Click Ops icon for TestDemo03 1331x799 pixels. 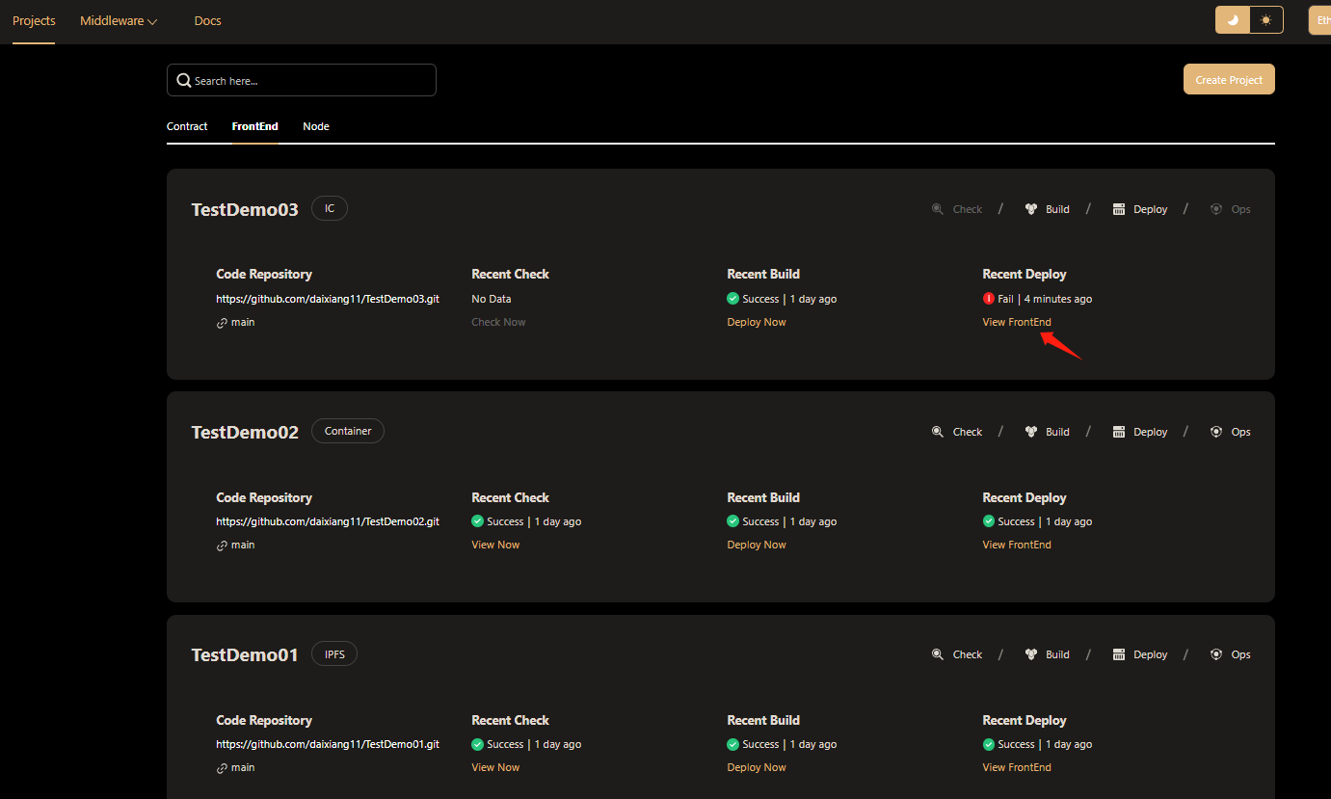[1215, 209]
